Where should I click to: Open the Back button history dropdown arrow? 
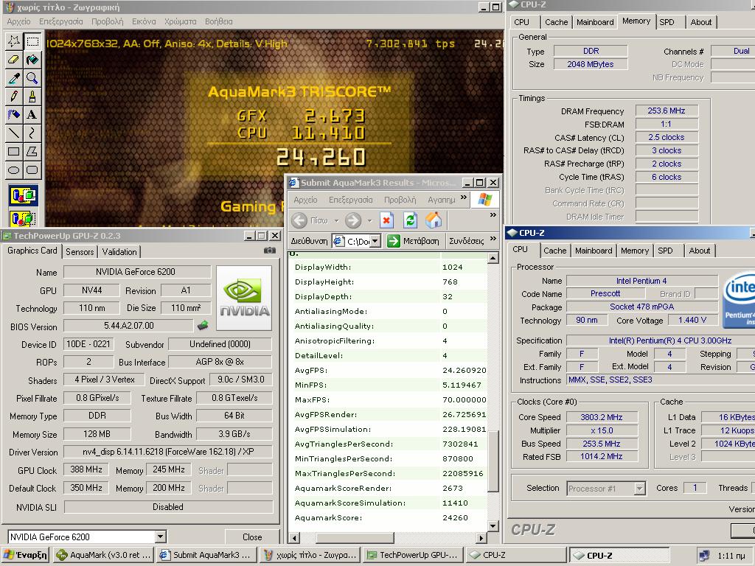tap(336, 221)
